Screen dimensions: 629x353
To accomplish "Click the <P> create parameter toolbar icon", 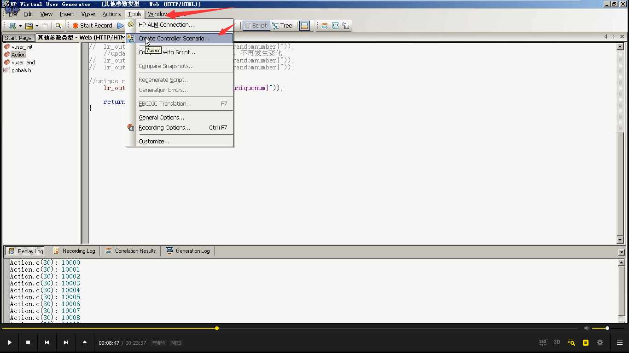I will pos(335,26).
